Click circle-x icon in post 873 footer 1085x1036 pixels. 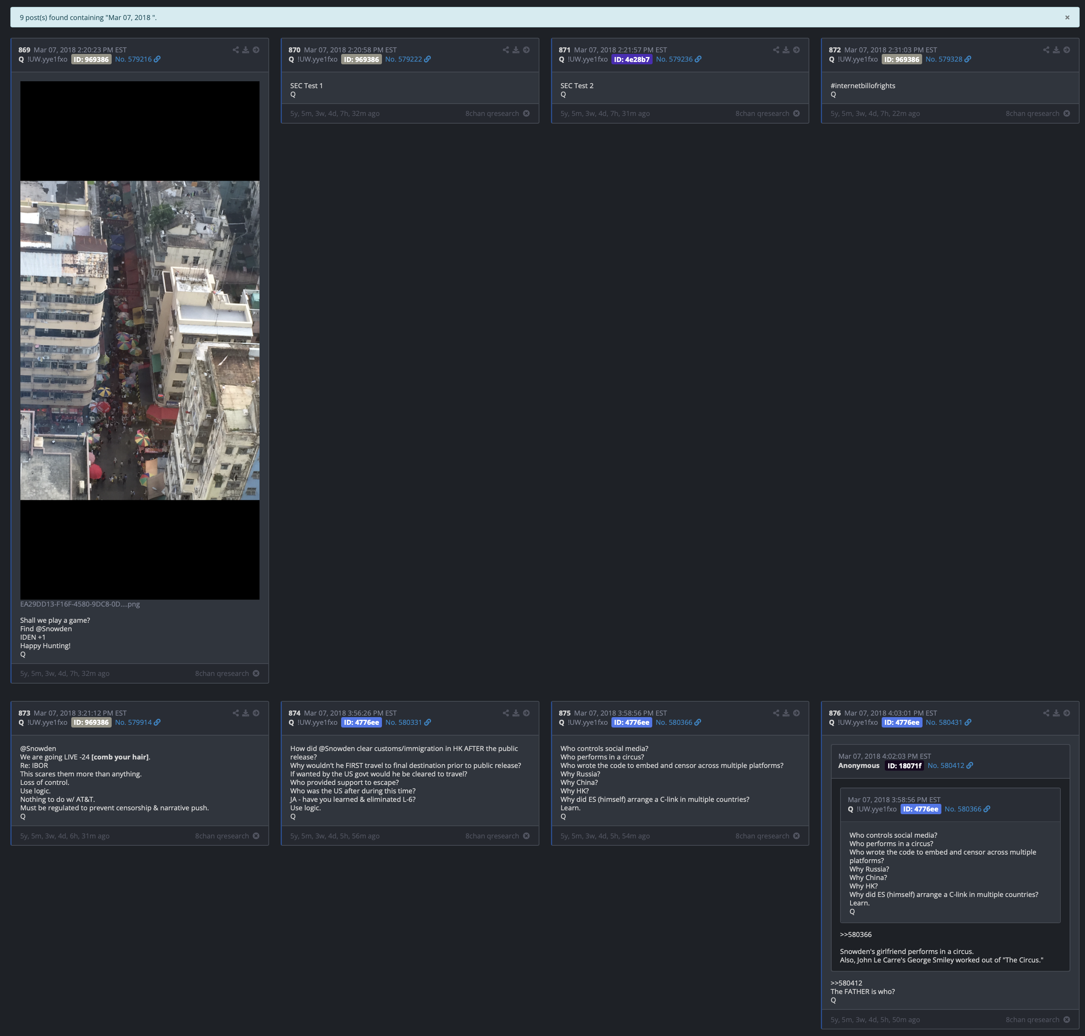(x=256, y=835)
